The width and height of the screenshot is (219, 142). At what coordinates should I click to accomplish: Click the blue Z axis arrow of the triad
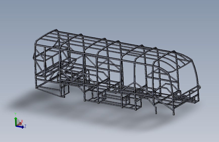20,127
